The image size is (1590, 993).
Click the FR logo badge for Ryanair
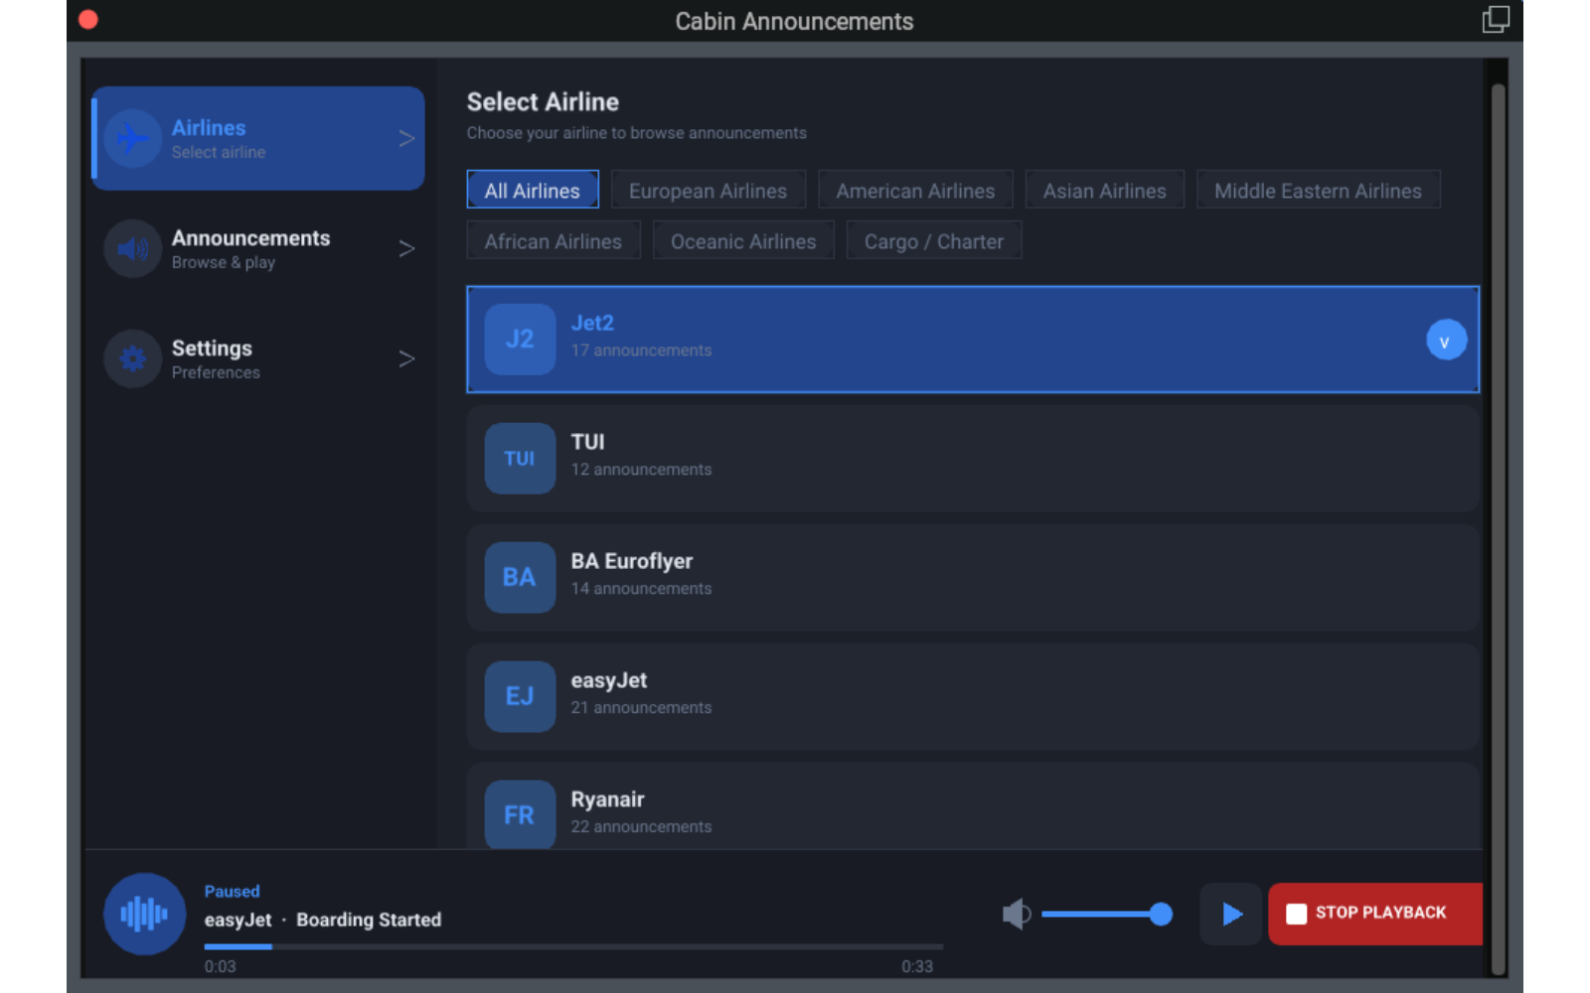pyautogui.click(x=520, y=814)
